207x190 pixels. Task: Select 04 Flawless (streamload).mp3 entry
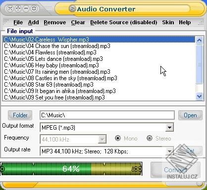point(99,52)
